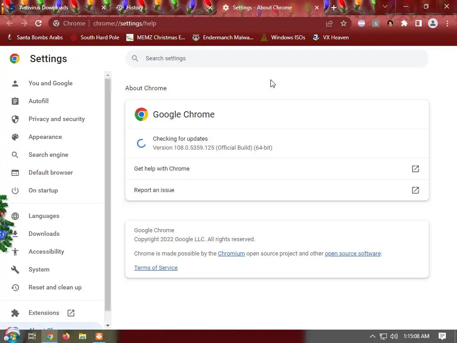Close the History tab
457x343 pixels.
(x=210, y=8)
